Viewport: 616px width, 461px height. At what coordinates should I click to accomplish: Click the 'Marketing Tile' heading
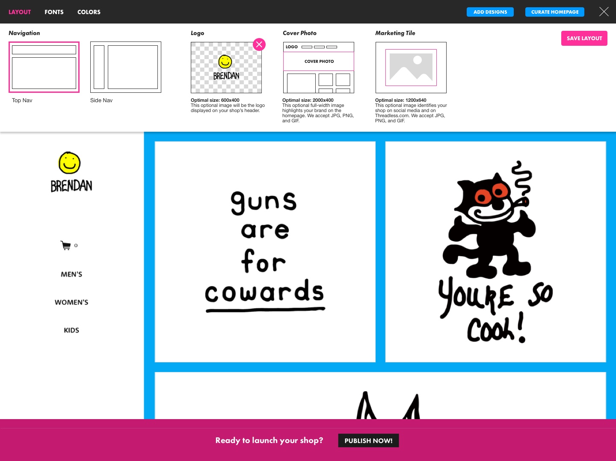(x=395, y=33)
